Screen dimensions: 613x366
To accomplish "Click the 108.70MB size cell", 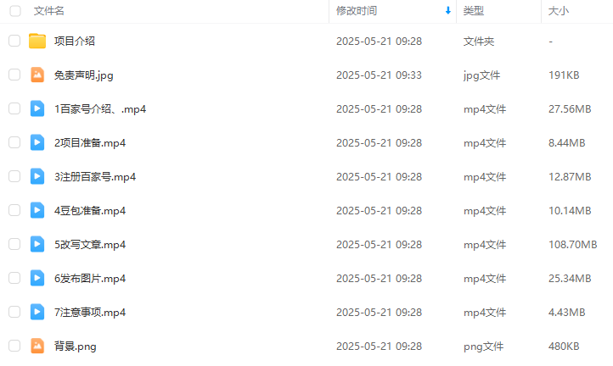I will (x=573, y=245).
